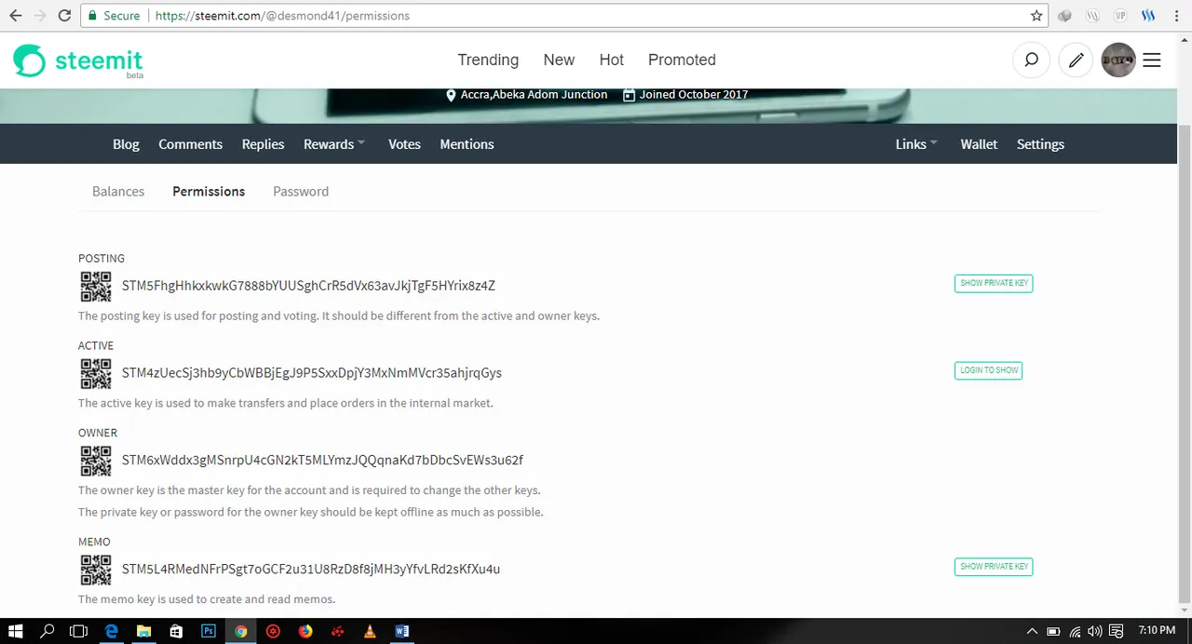
Task: Click the QR code for the Posting key
Action: (x=96, y=287)
